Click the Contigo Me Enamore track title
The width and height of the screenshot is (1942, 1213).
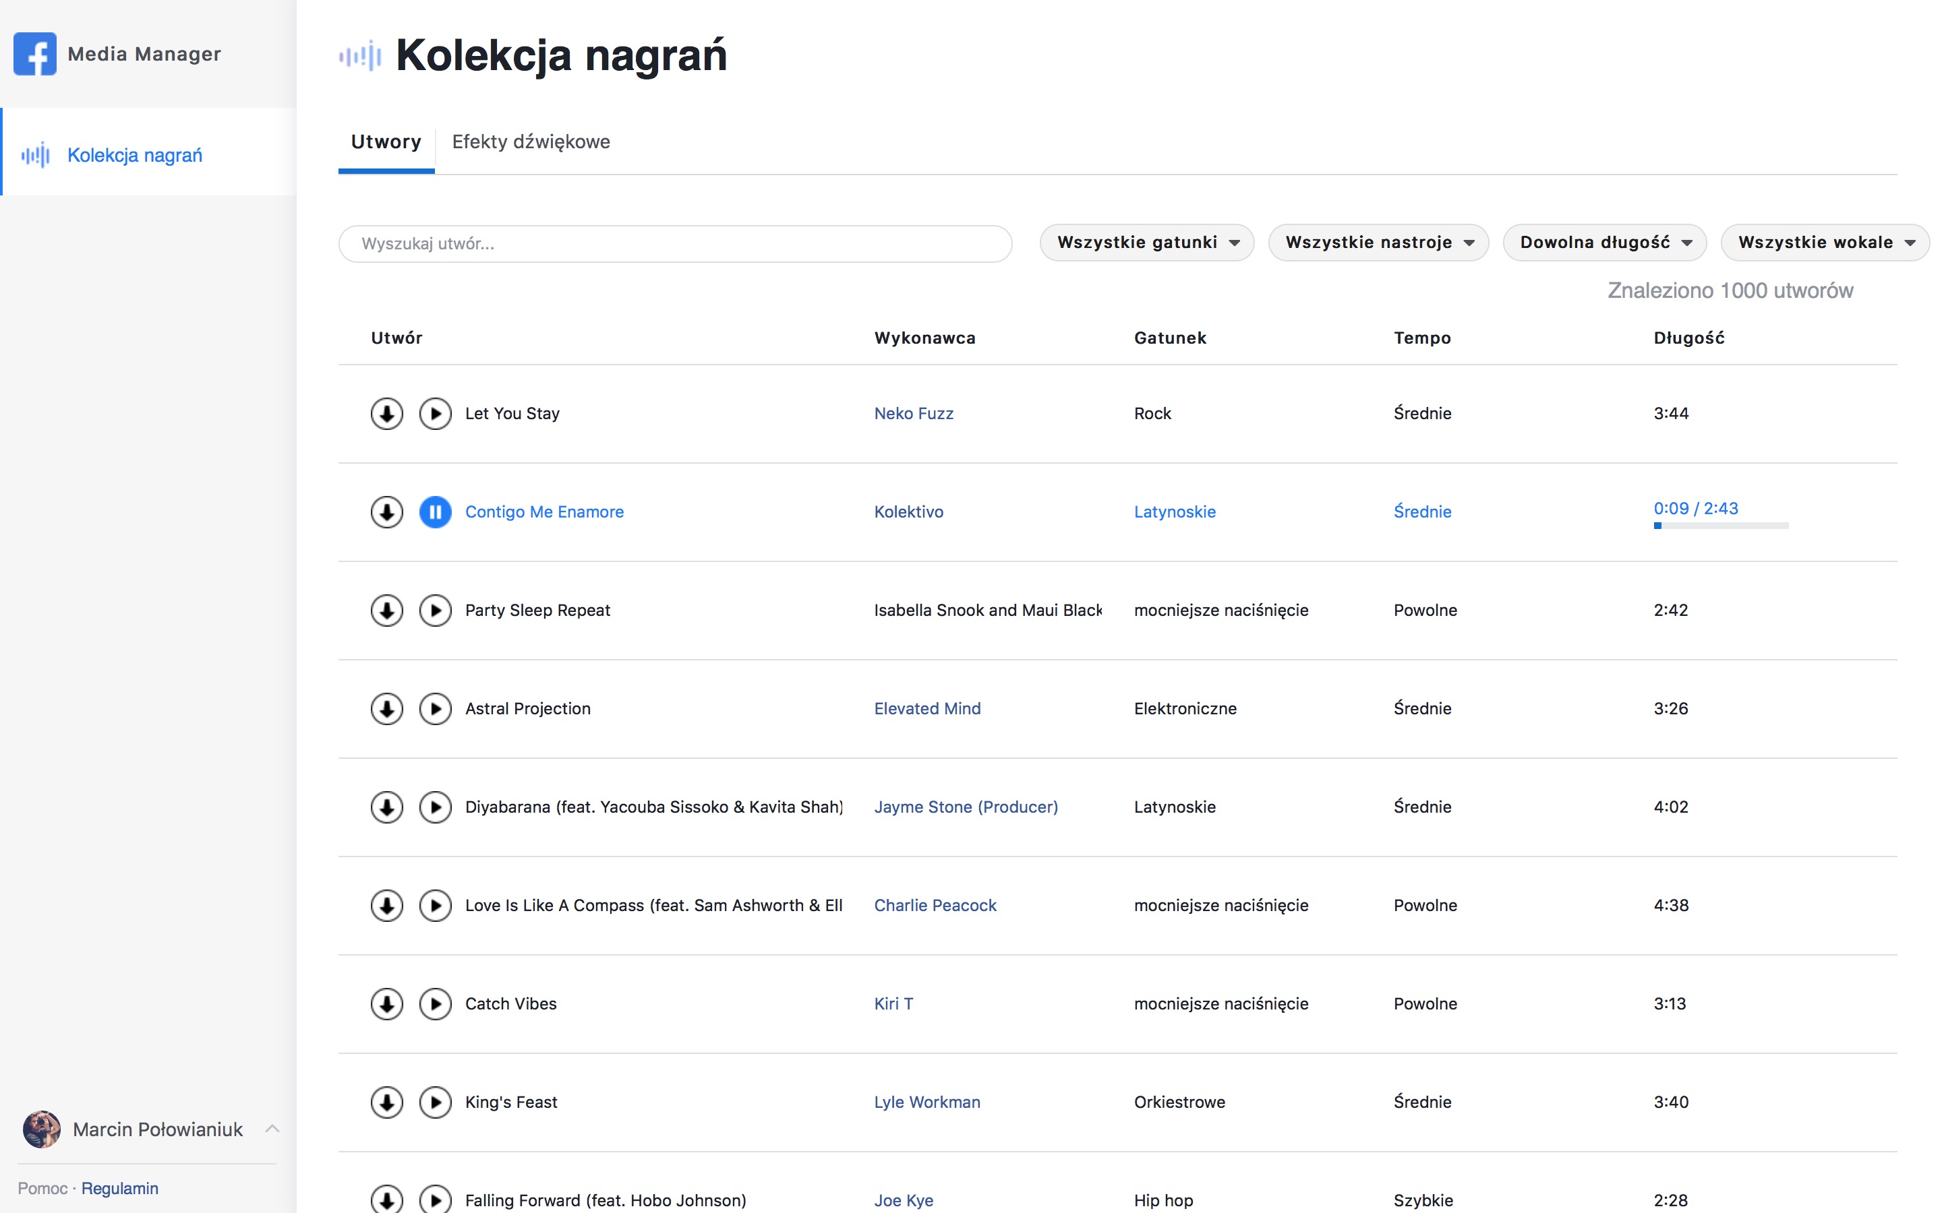point(544,512)
